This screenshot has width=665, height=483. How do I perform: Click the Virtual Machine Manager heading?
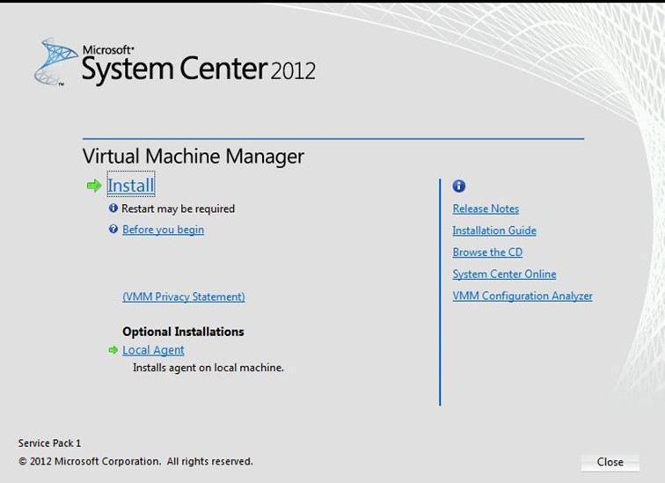(x=193, y=156)
